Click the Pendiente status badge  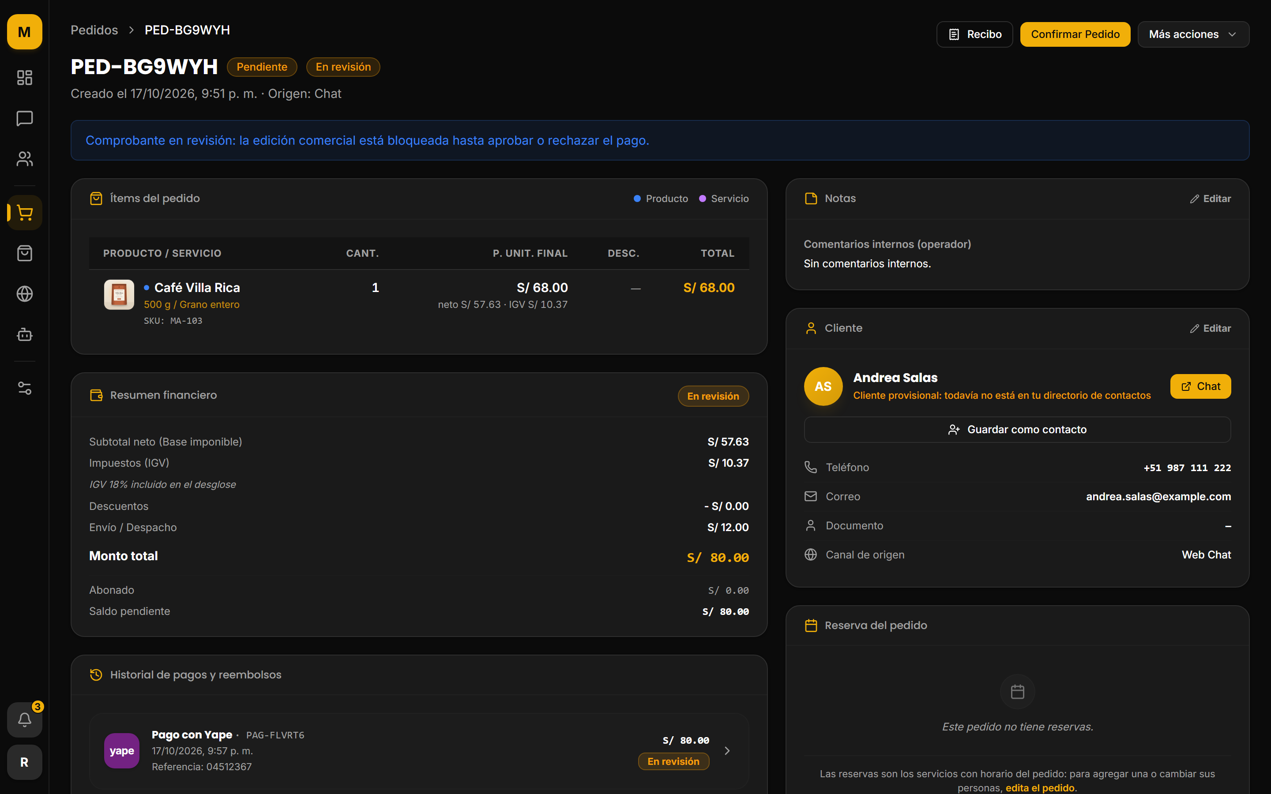262,67
